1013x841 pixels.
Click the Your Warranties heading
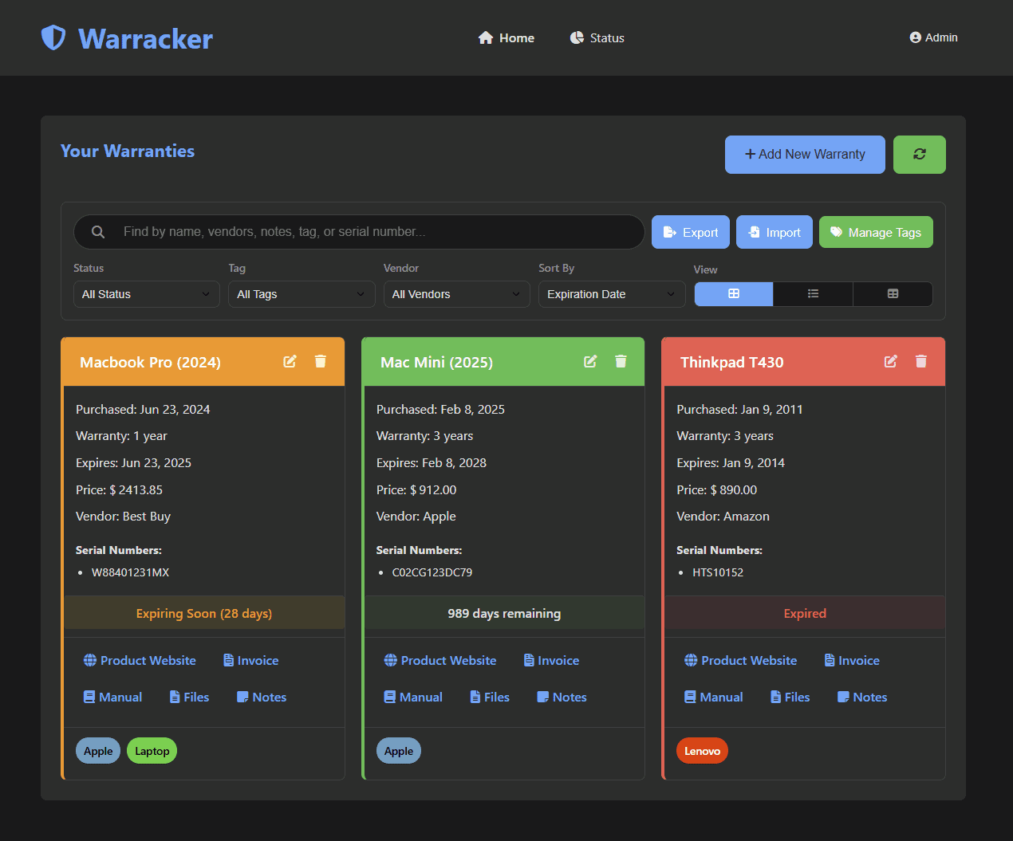pos(128,151)
